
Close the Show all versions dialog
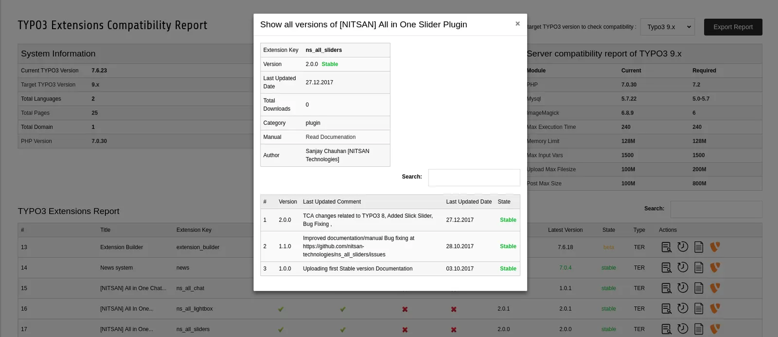[x=517, y=23]
